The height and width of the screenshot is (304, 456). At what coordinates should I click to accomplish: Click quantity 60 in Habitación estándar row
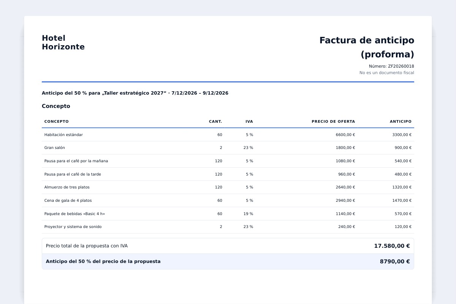[220, 135]
